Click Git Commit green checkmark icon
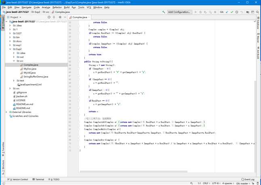261x185 pixels. [232, 12]
